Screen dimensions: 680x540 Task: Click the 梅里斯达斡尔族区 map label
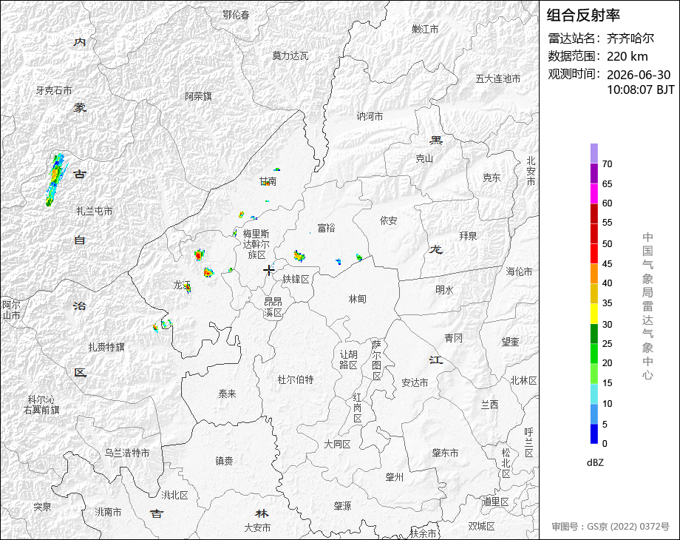click(256, 244)
